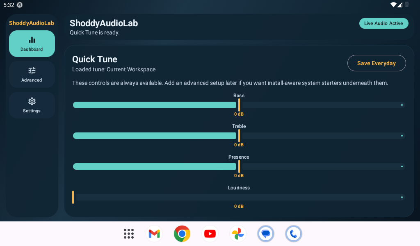Toggle the Live Audio Active indicator

pos(383,23)
